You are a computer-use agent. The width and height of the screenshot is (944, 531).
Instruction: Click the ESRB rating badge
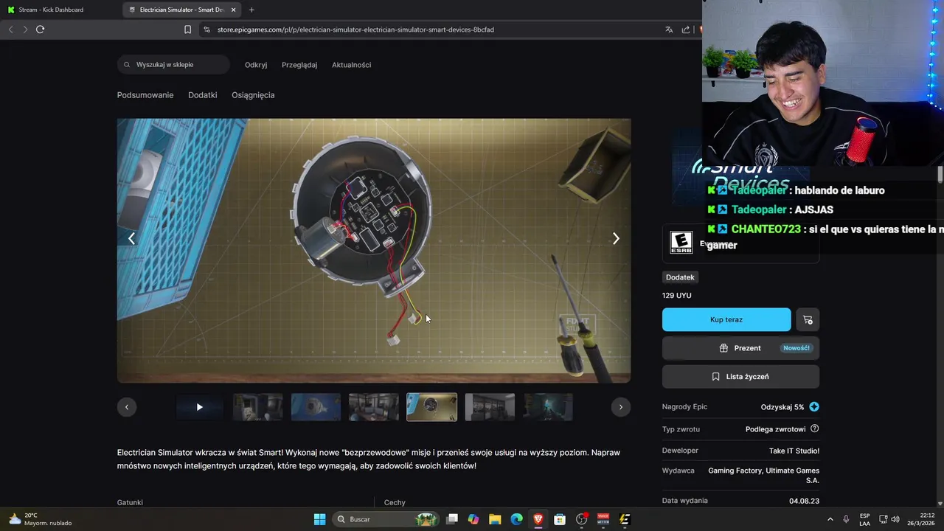(x=681, y=243)
